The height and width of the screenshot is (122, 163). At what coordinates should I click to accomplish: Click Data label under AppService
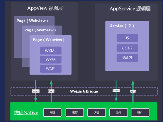(133, 92)
